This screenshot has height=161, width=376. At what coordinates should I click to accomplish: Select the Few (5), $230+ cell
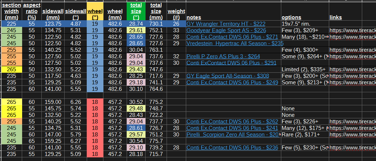pos(305,147)
